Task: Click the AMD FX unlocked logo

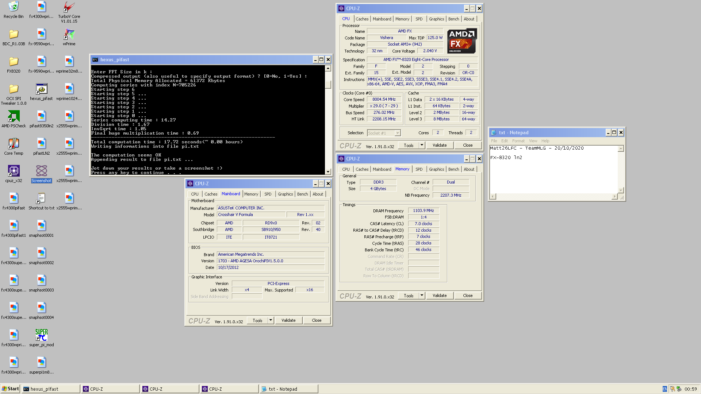Action: point(462,41)
